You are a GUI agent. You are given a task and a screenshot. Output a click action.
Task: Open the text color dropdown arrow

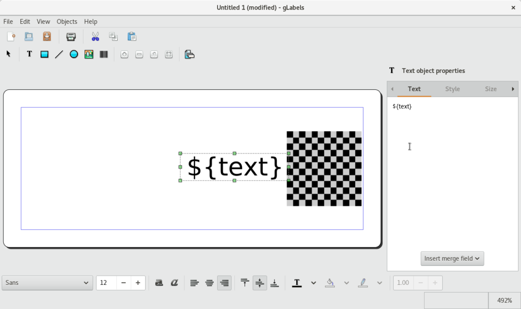314,283
